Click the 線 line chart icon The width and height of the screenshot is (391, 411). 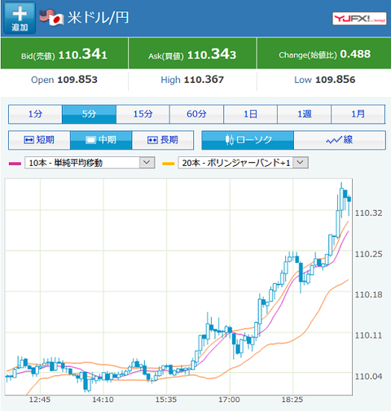click(334, 140)
